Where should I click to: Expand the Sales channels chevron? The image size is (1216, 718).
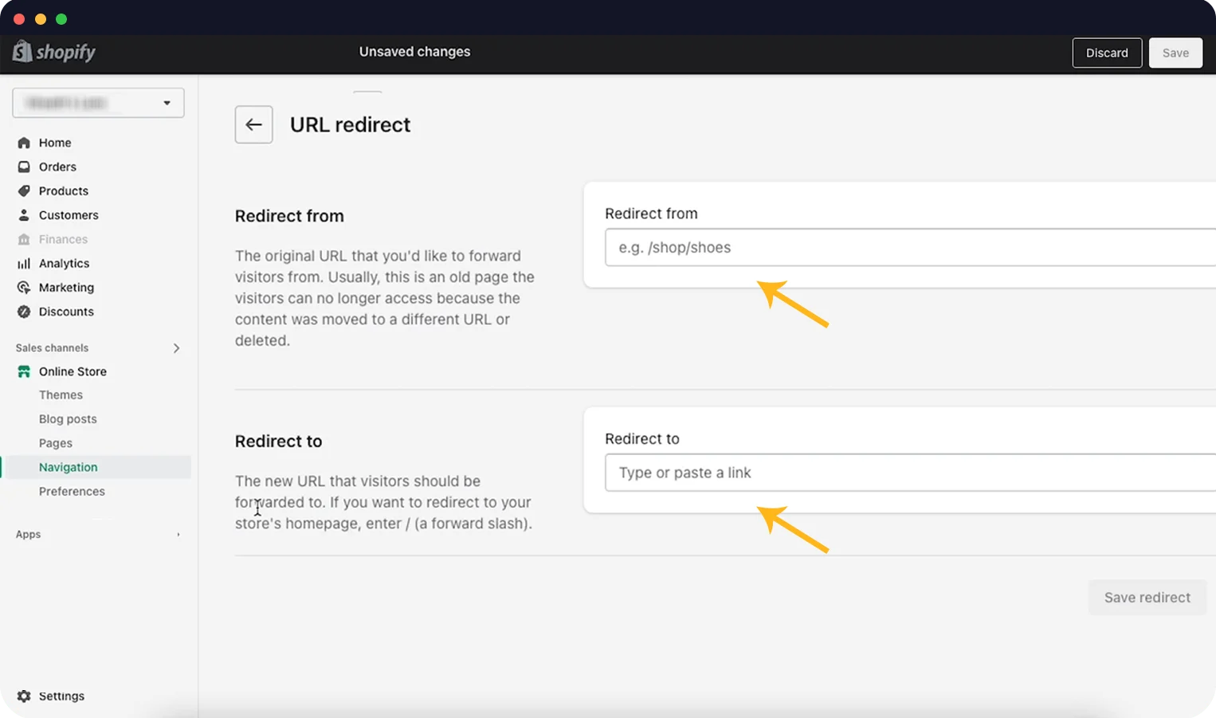[176, 348]
